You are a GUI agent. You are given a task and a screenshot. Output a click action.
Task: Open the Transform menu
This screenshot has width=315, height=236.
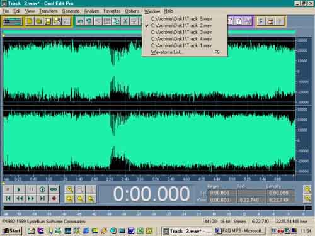point(49,11)
